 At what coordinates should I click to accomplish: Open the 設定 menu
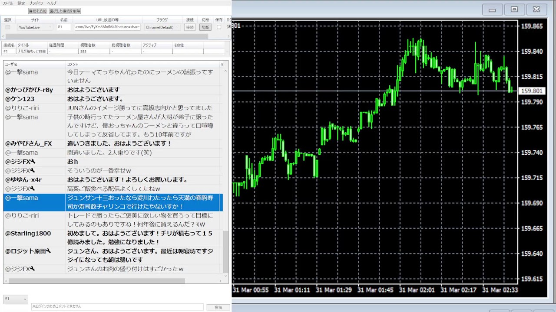click(21, 3)
